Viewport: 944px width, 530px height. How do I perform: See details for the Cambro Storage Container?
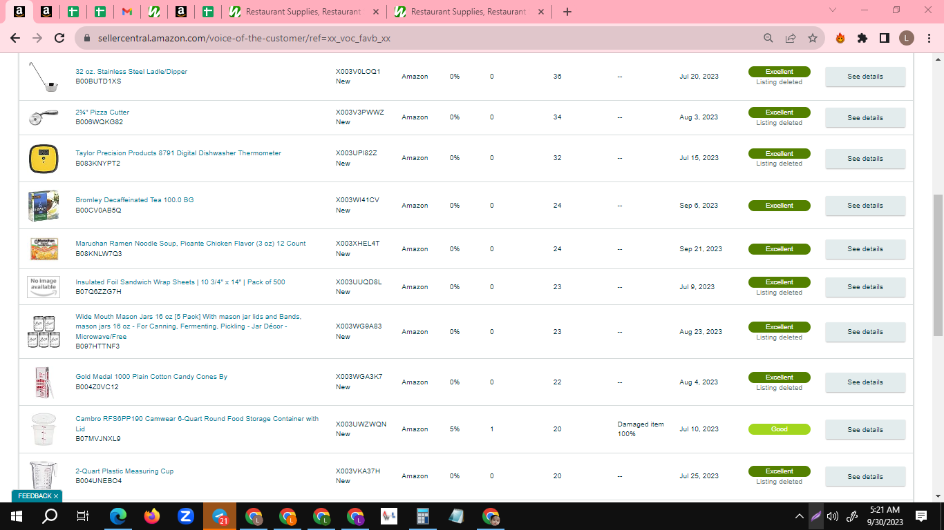coord(865,430)
